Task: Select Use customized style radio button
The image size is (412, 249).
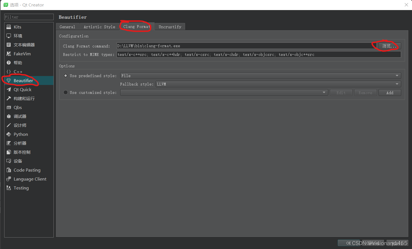Action: pyautogui.click(x=66, y=93)
